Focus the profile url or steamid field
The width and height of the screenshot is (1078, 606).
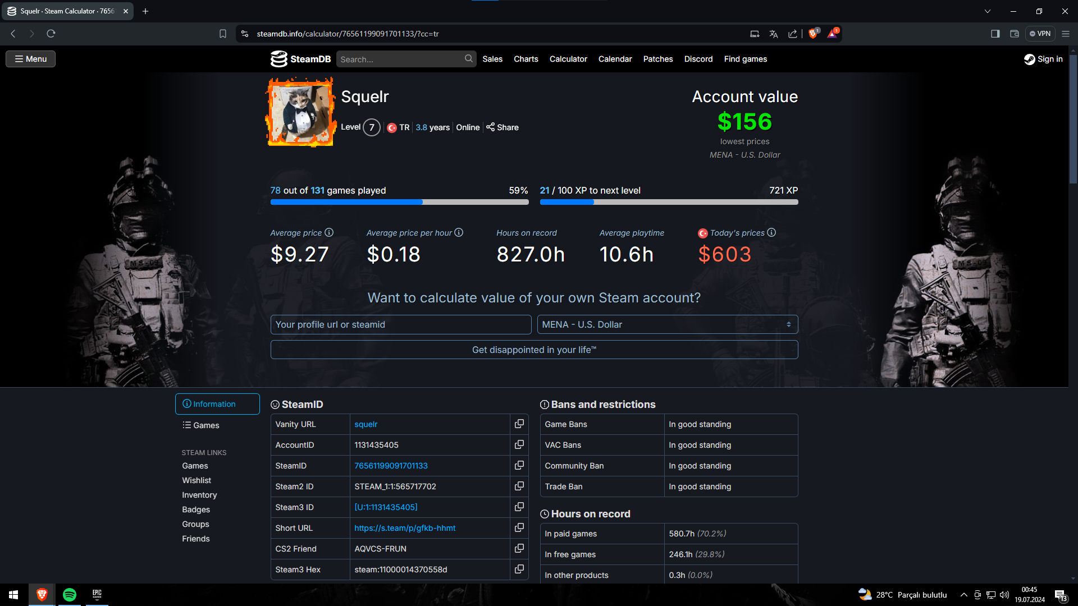click(400, 324)
